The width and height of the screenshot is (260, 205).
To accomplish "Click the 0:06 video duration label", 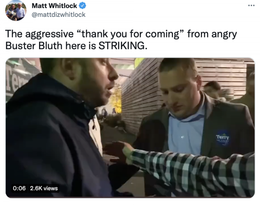I will [19, 188].
